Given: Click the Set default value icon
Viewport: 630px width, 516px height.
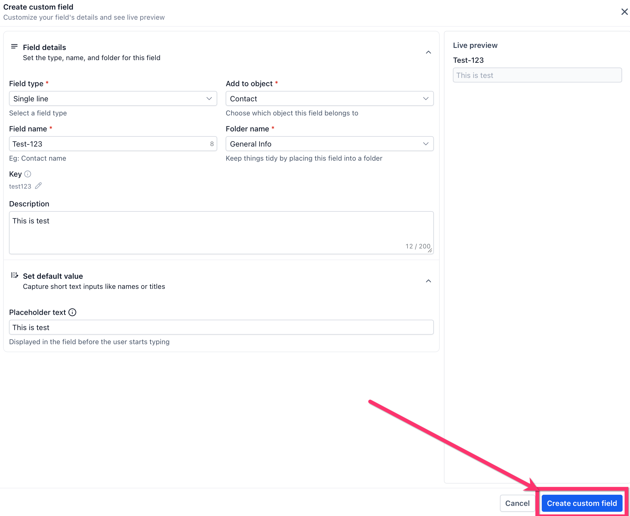Looking at the screenshot, I should point(14,275).
